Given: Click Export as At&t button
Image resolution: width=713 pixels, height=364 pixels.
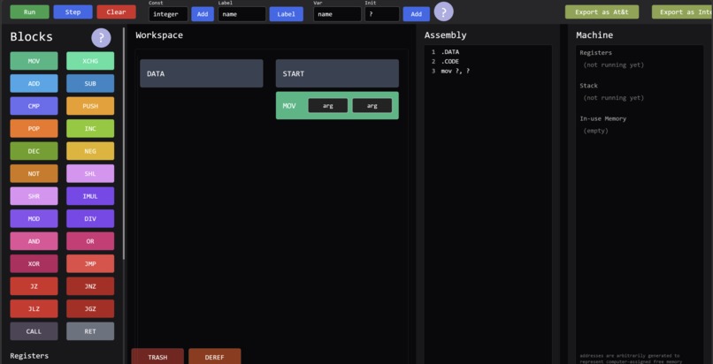Looking at the screenshot, I should (602, 12).
